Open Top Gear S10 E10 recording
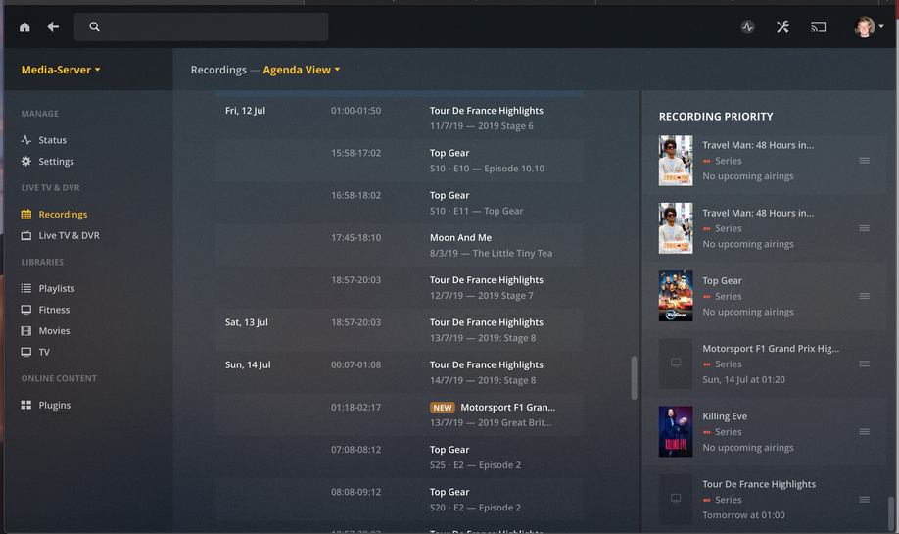Image resolution: width=899 pixels, height=534 pixels. (400, 161)
